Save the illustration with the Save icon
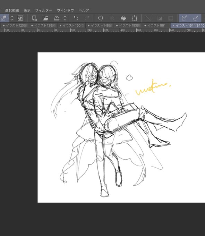Viewport: 205px width, 236px height. [x=57, y=18]
